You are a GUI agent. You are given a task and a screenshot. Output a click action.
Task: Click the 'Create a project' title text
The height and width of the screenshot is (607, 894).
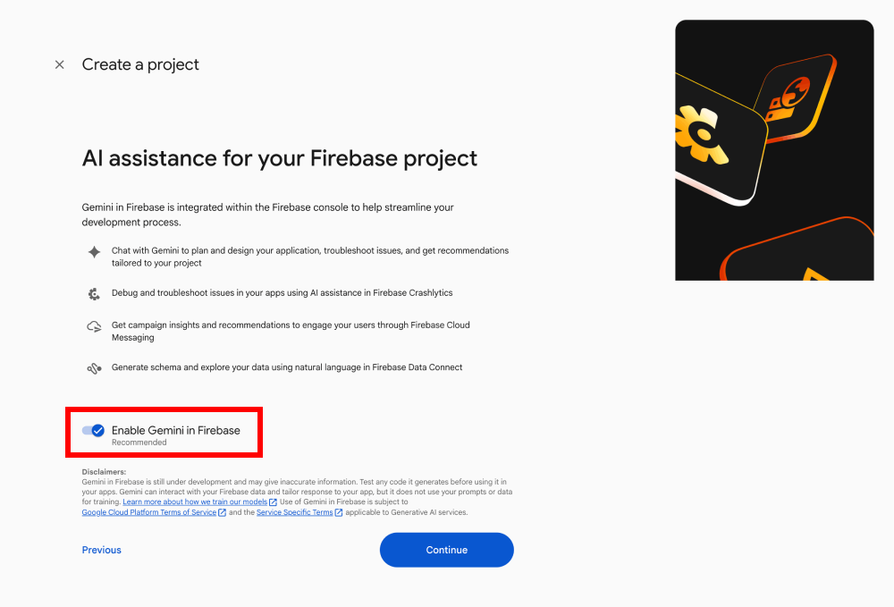(140, 64)
